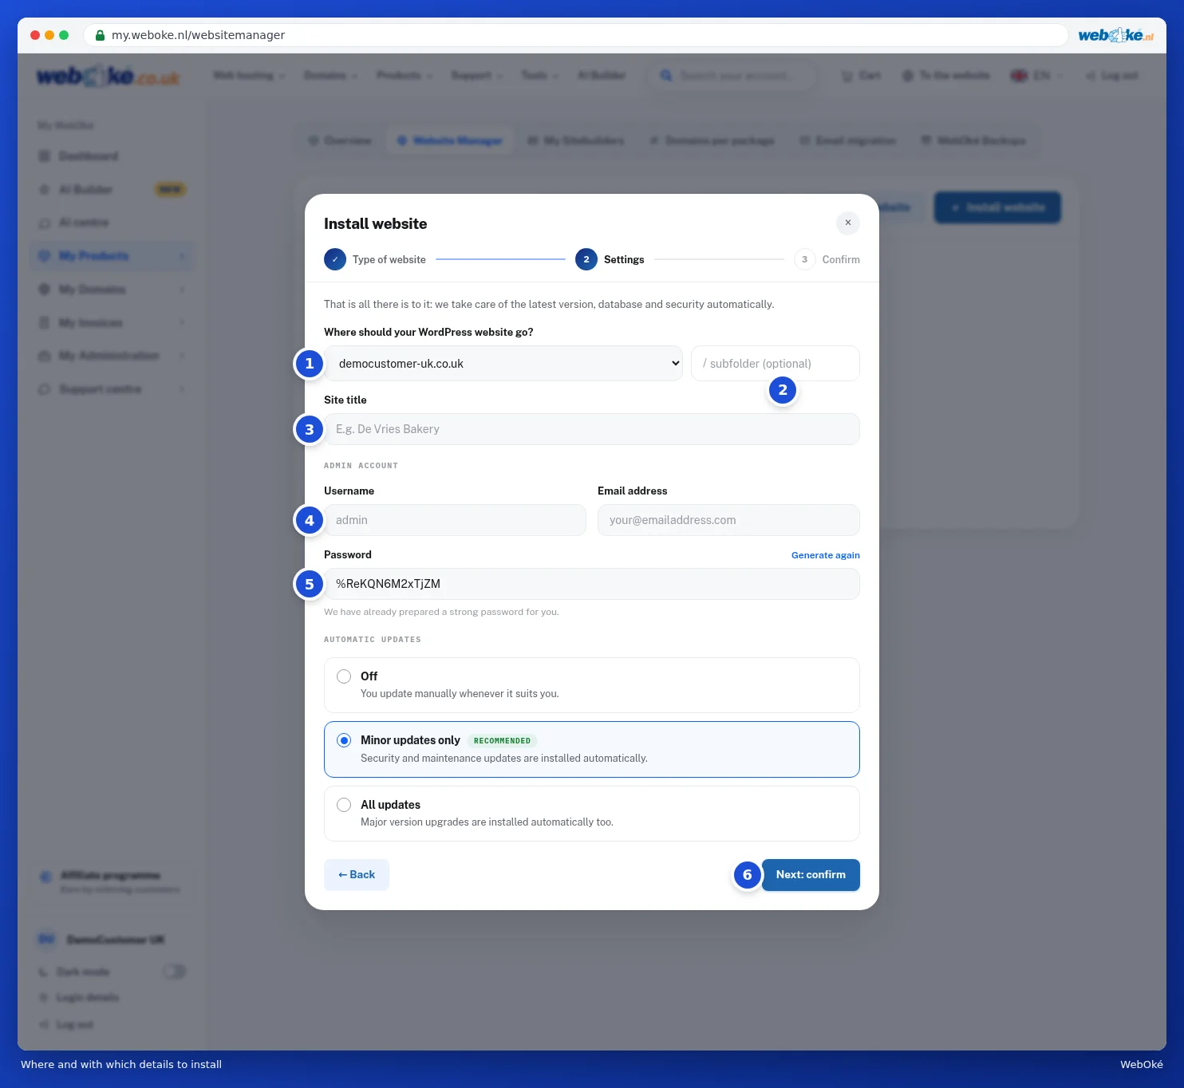Open the Products top menu

405,75
